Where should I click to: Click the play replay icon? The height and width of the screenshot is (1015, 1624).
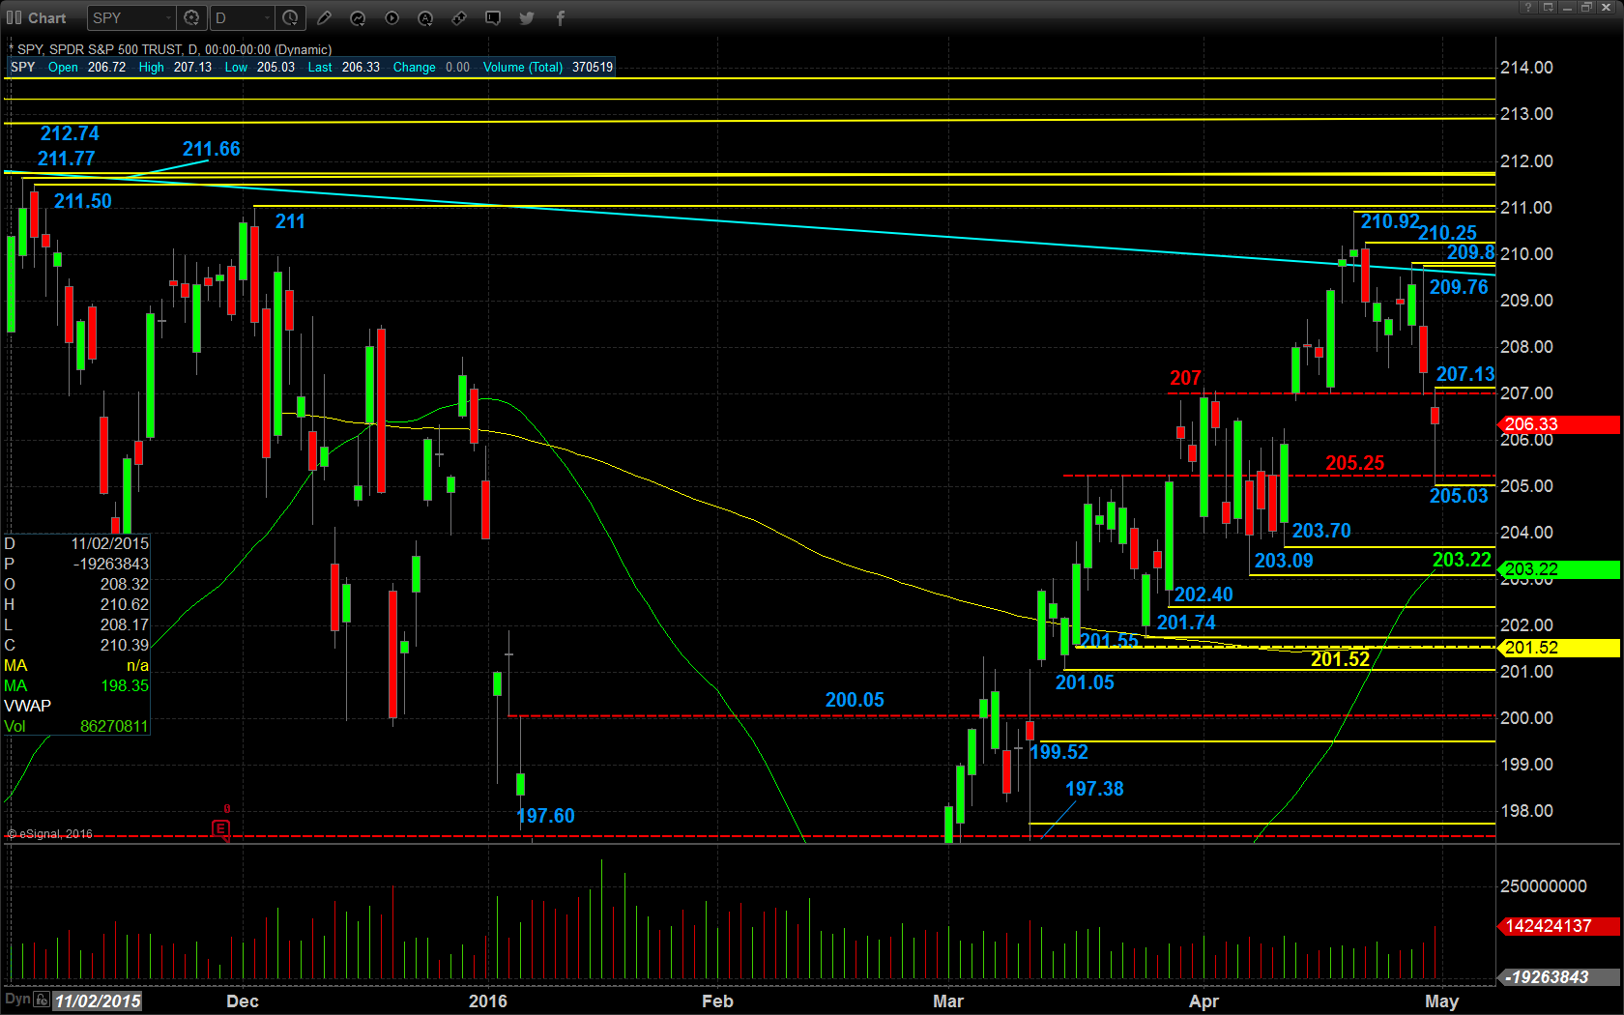coord(391,18)
